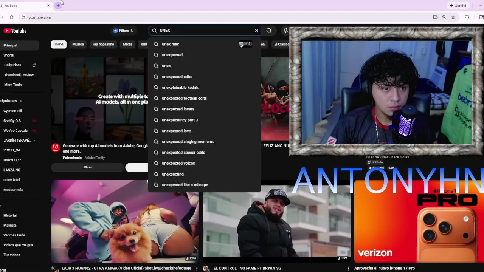Image resolution: width=484 pixels, height=272 pixels.
Task: Go to Principal in sidebar
Action: tap(19, 45)
